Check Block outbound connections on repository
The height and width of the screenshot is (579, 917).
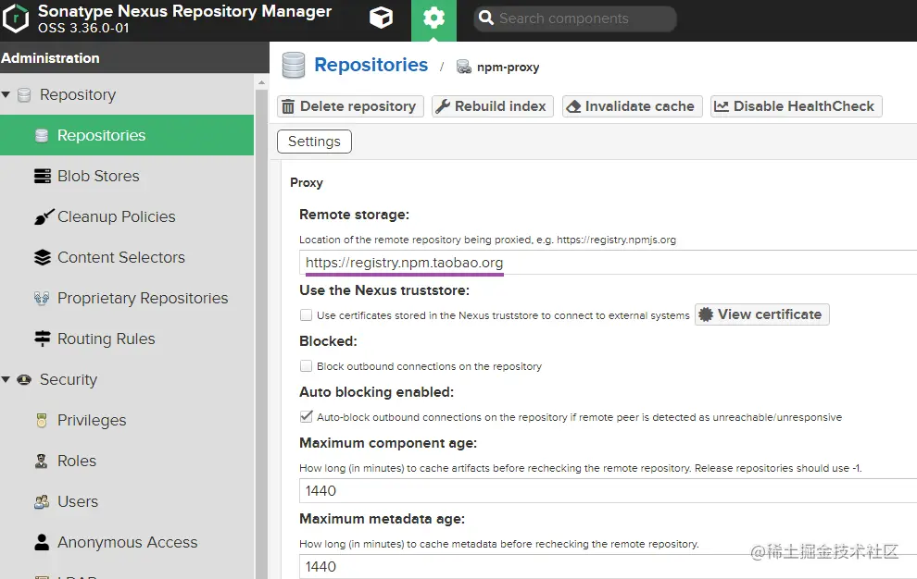(x=306, y=365)
